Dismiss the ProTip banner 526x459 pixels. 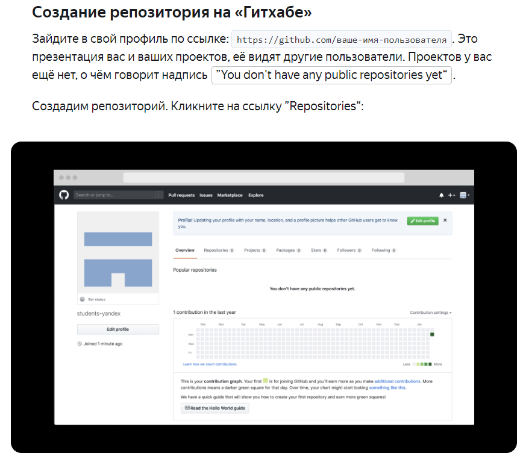(445, 220)
